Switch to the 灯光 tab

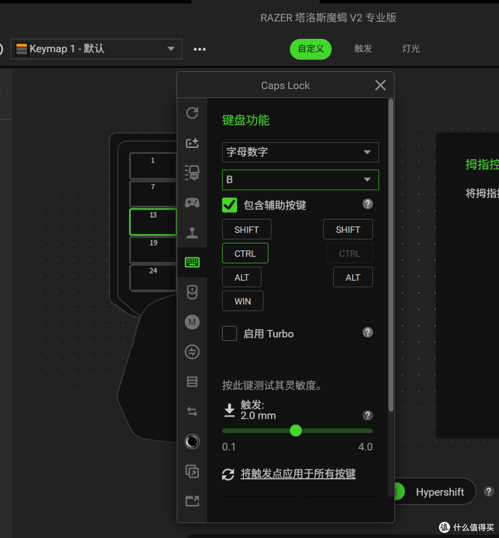point(411,49)
